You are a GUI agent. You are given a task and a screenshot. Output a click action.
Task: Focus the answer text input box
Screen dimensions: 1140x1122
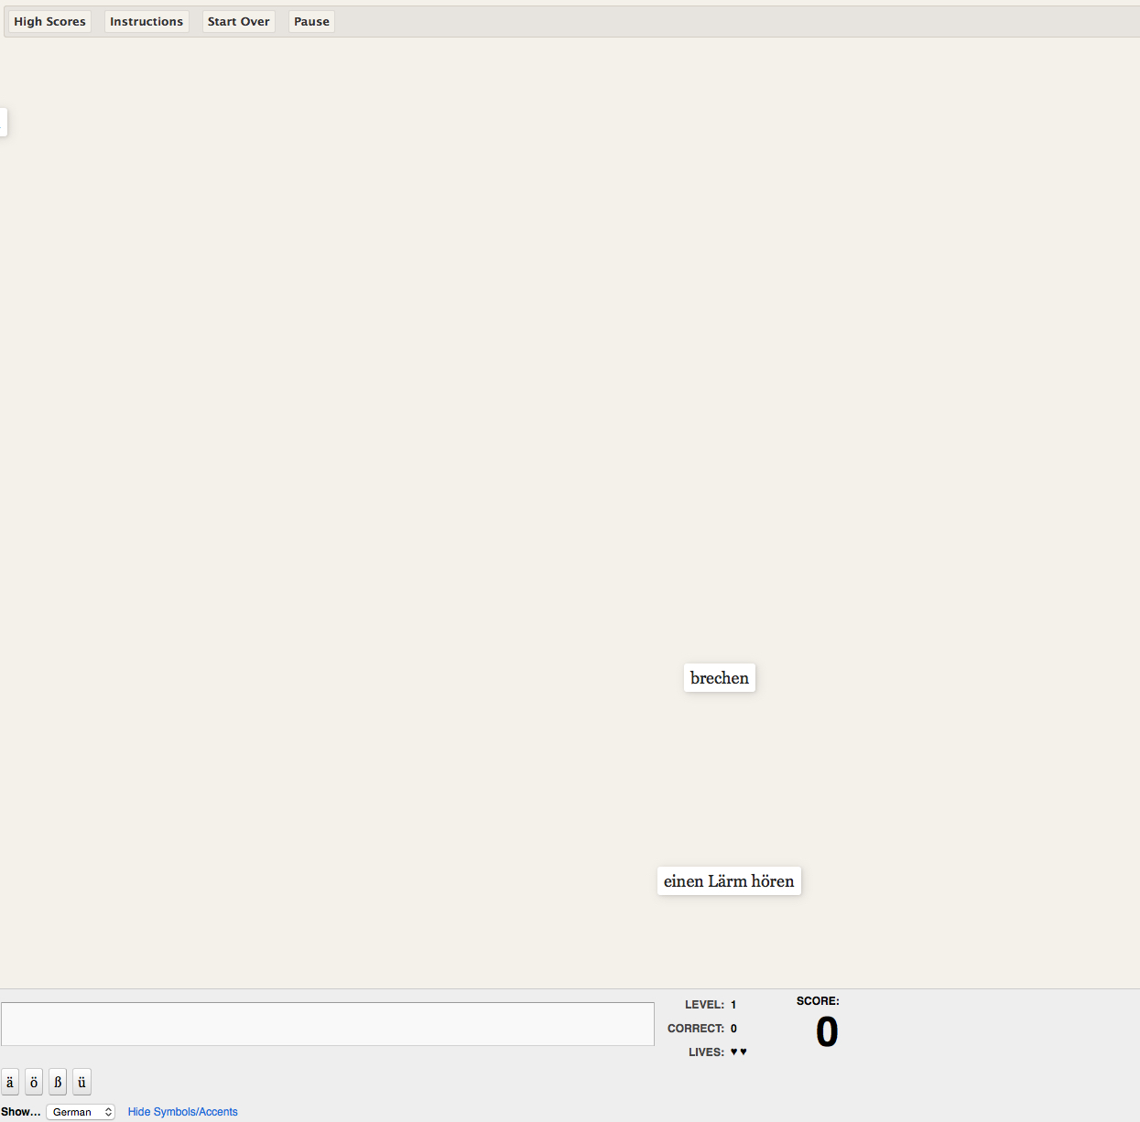tap(328, 1024)
